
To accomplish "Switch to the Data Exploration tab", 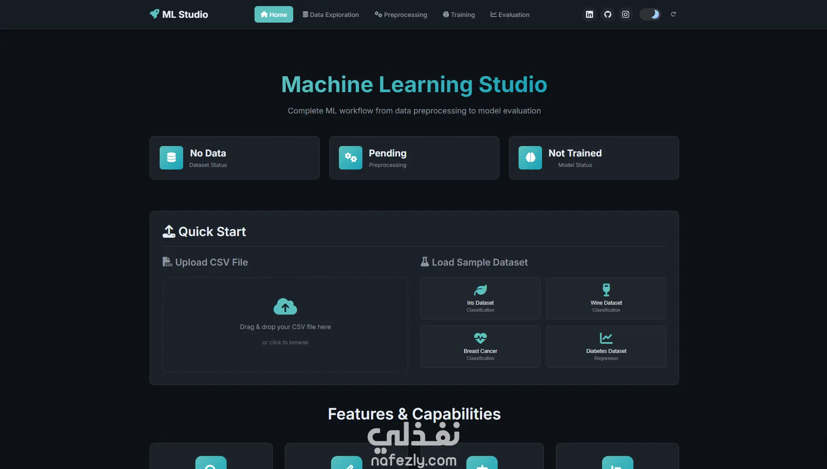I will tap(331, 14).
